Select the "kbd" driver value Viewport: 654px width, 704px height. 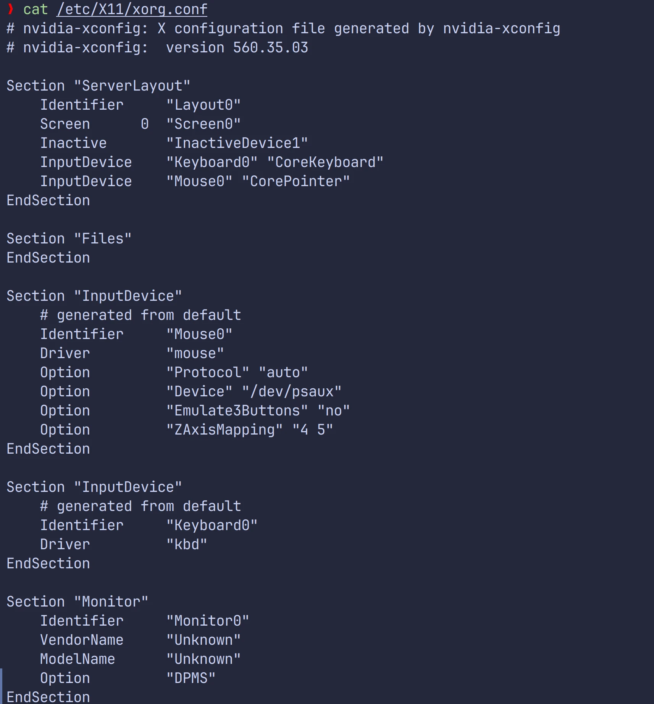187,545
